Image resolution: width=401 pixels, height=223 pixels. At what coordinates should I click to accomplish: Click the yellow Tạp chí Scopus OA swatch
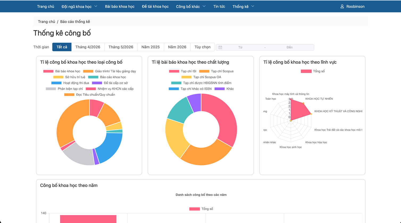[186, 77]
